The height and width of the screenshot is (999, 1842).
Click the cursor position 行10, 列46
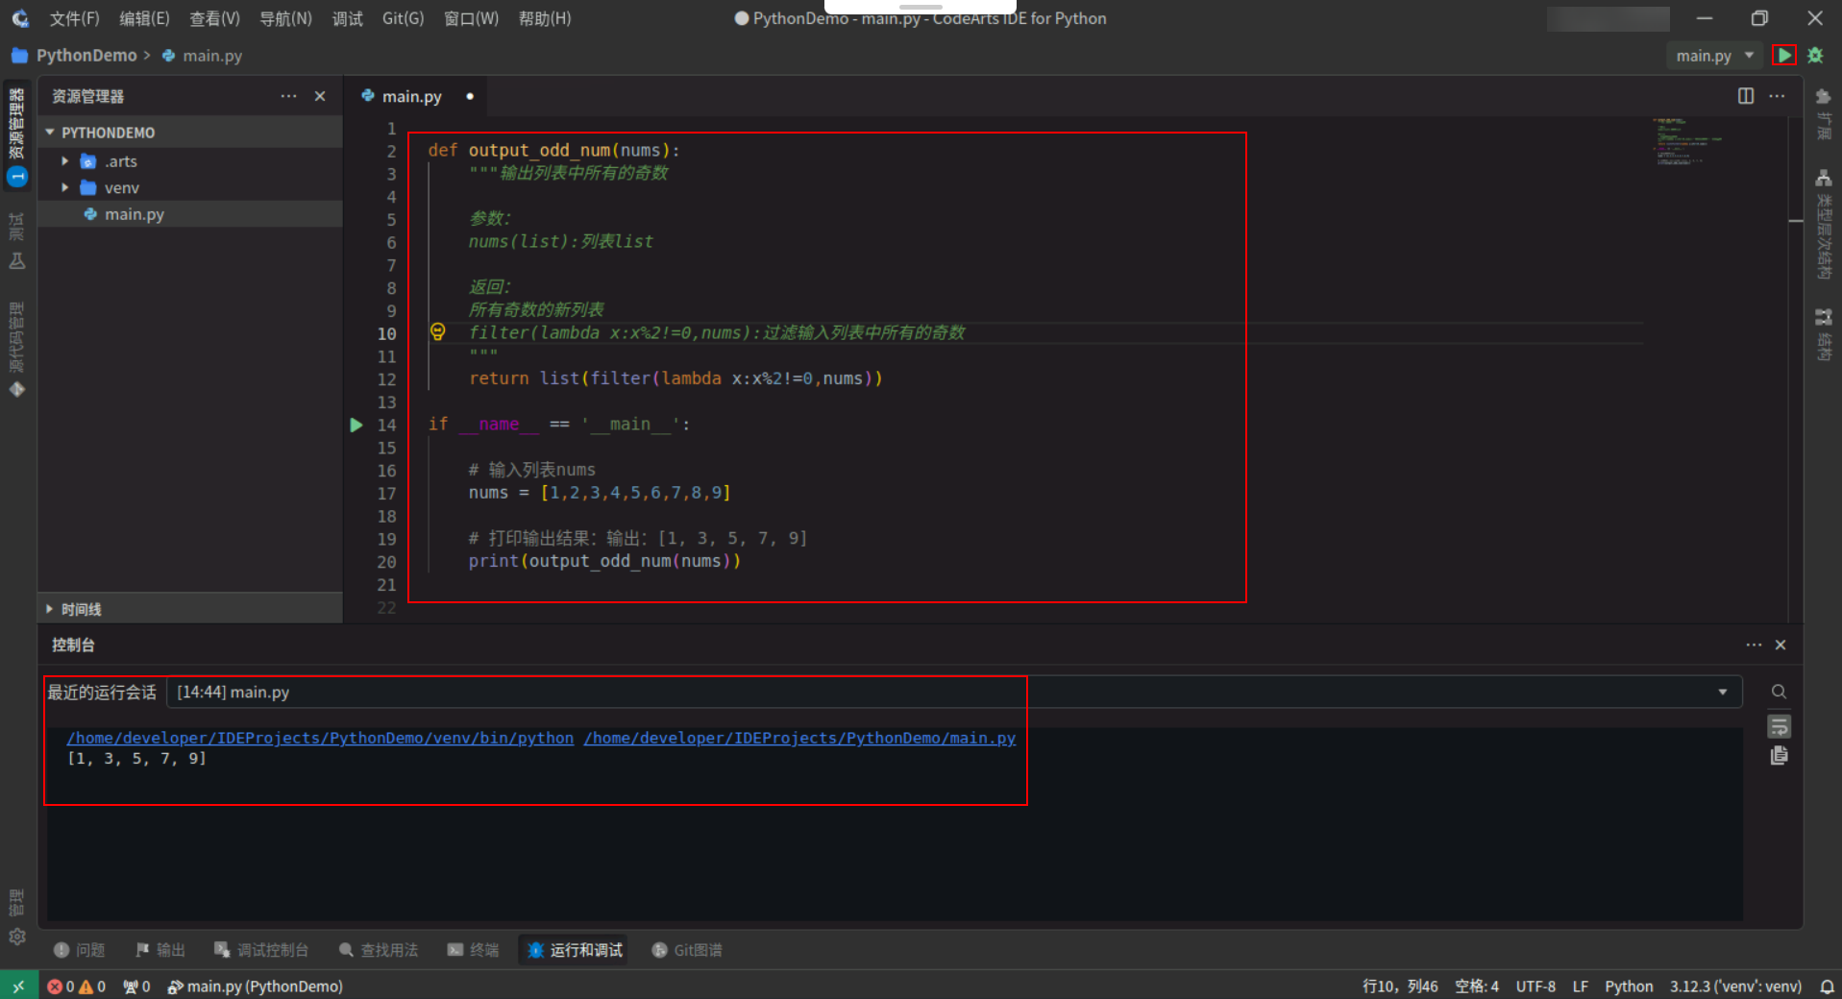pos(1400,987)
